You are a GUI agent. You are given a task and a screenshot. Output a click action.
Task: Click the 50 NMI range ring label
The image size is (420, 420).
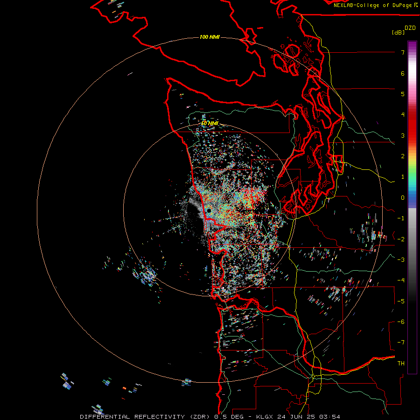click(x=210, y=123)
